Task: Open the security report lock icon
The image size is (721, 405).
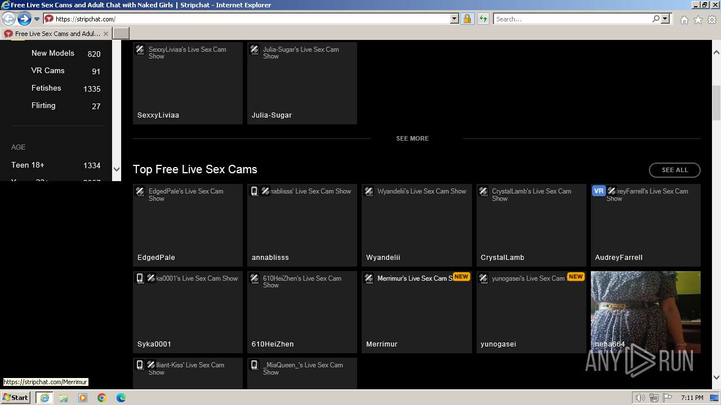Action: coord(467,19)
